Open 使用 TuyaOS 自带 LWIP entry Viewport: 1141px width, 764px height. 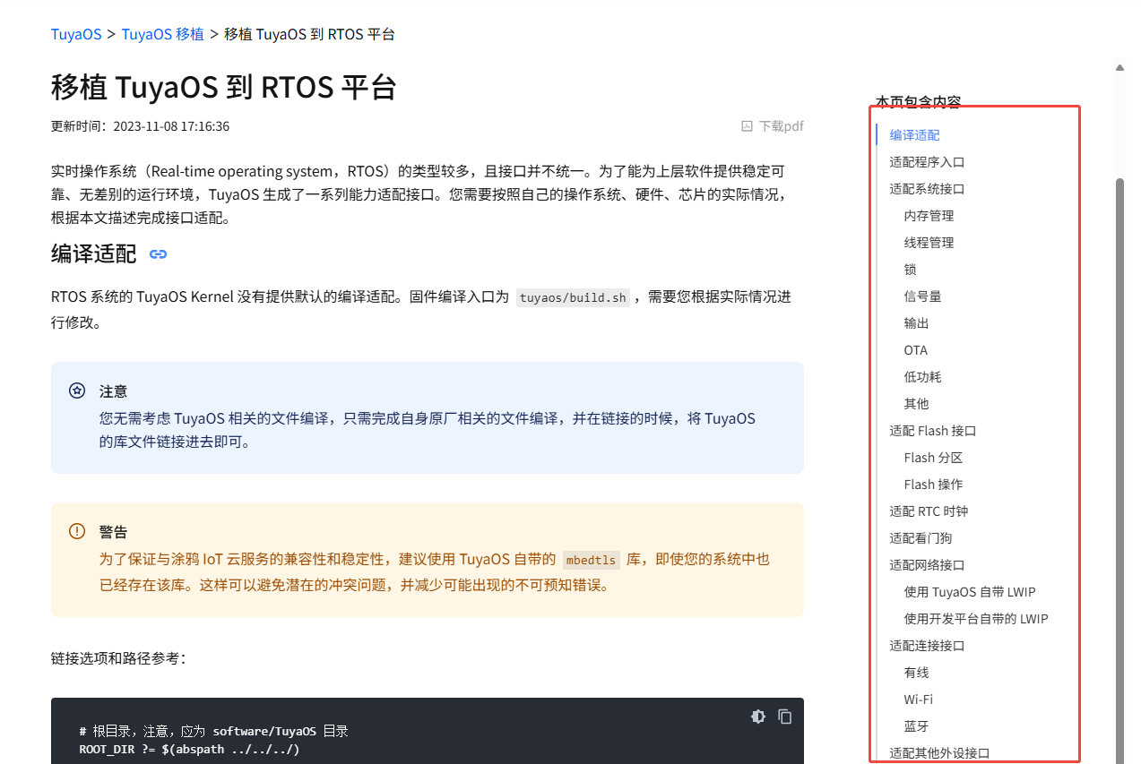pyautogui.click(x=970, y=592)
